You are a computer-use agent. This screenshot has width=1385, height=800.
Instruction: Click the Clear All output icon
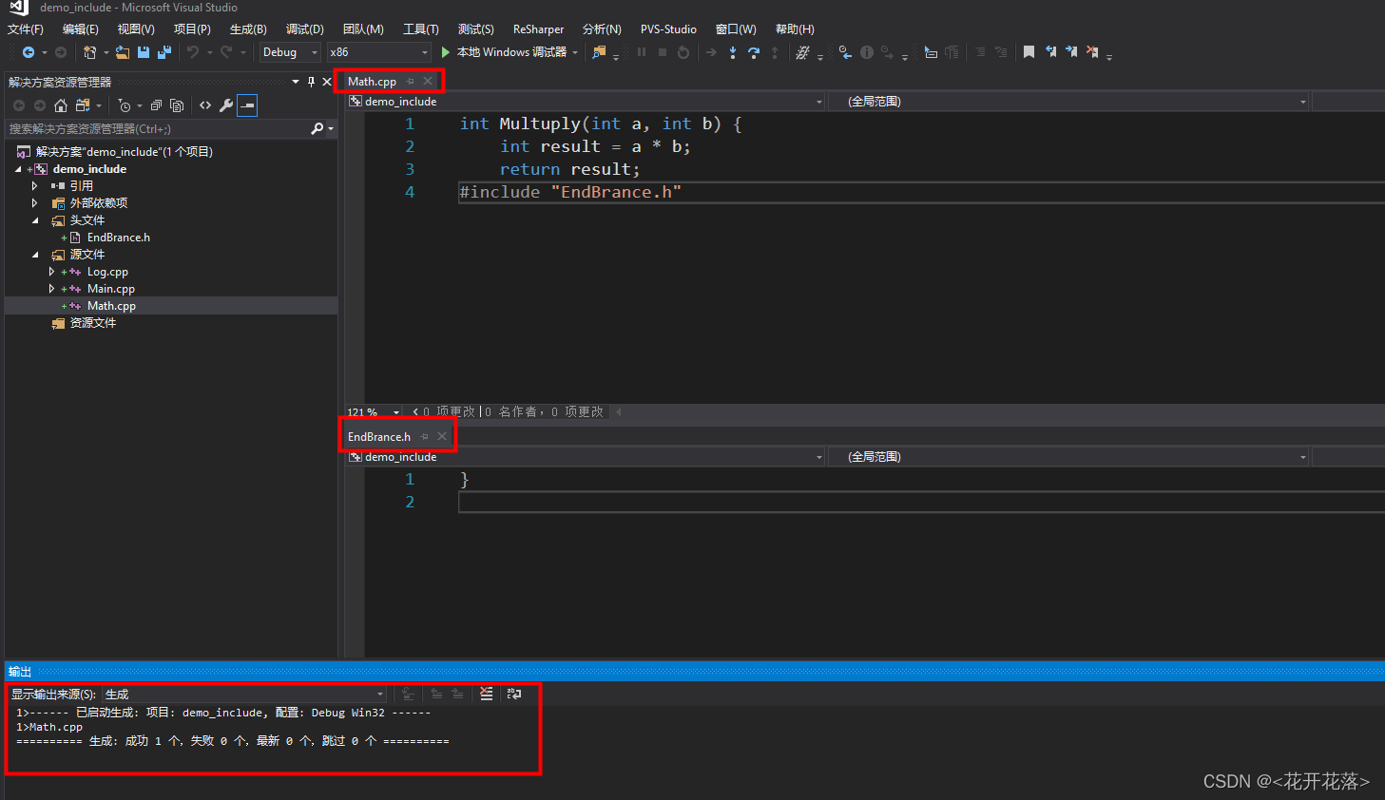coord(486,694)
